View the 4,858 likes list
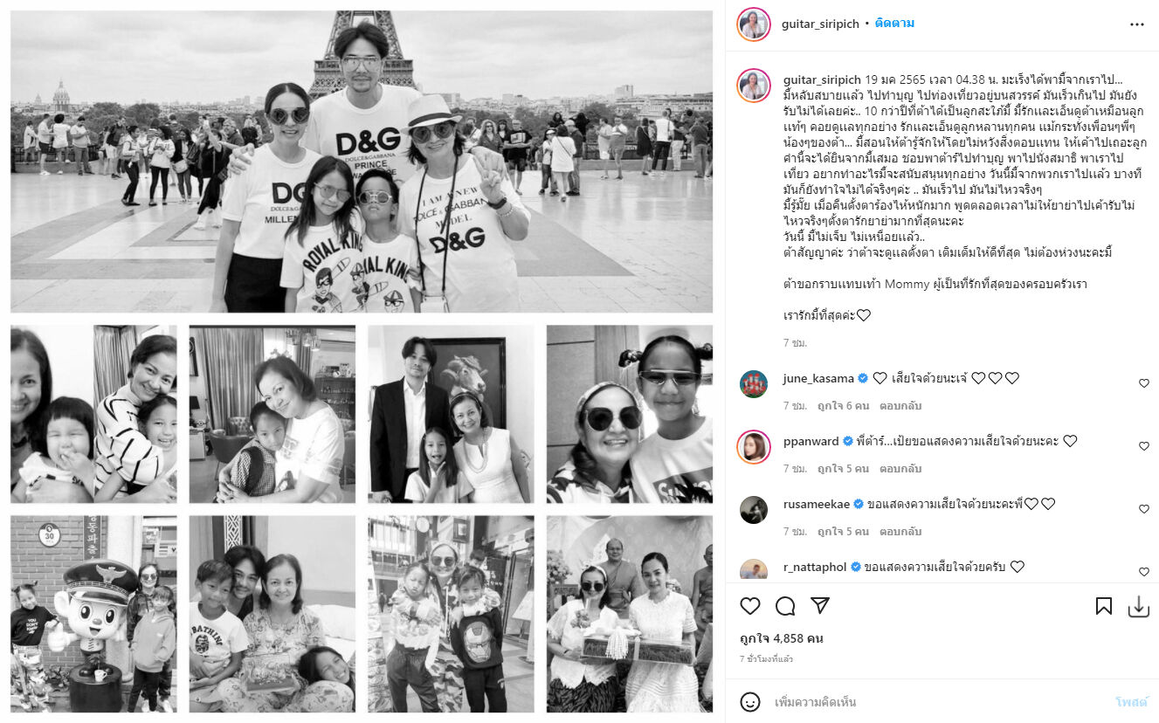This screenshot has width=1159, height=723. 782,638
